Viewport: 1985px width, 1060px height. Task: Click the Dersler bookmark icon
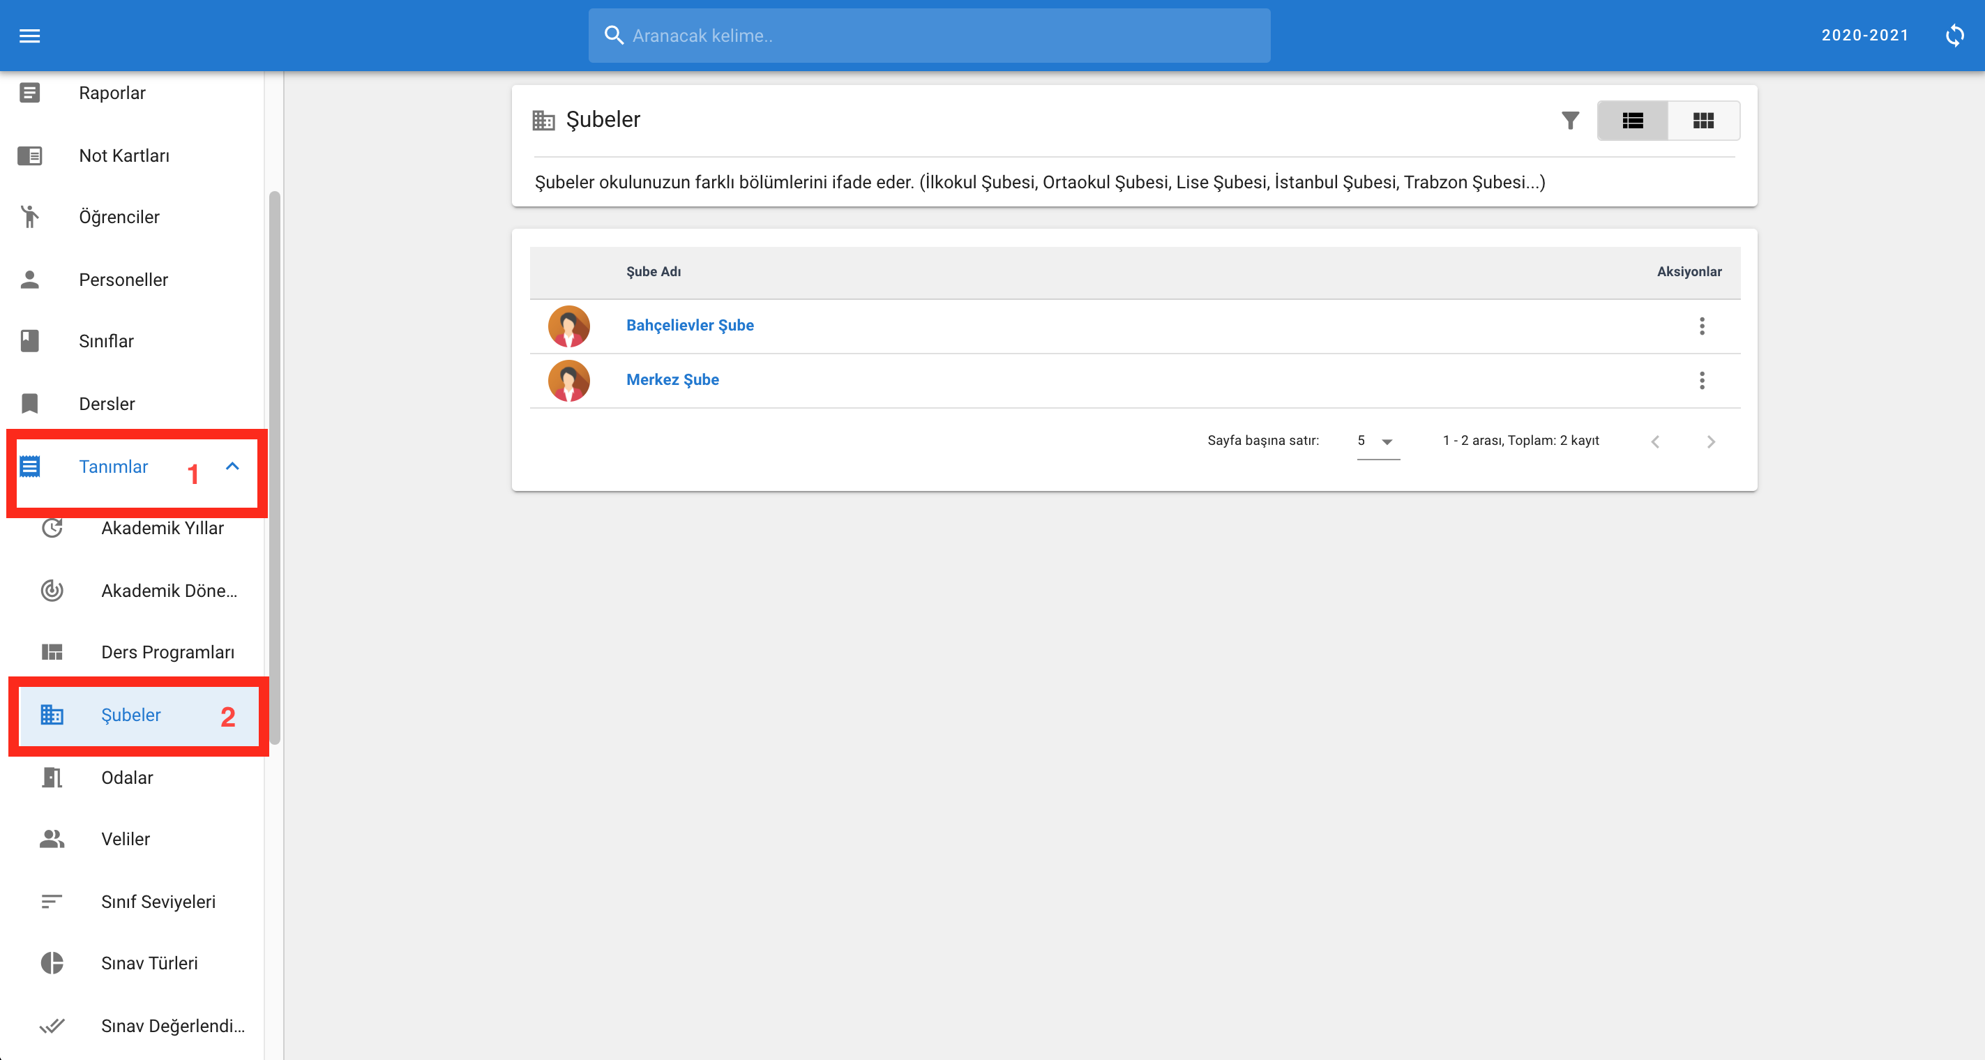coord(29,404)
